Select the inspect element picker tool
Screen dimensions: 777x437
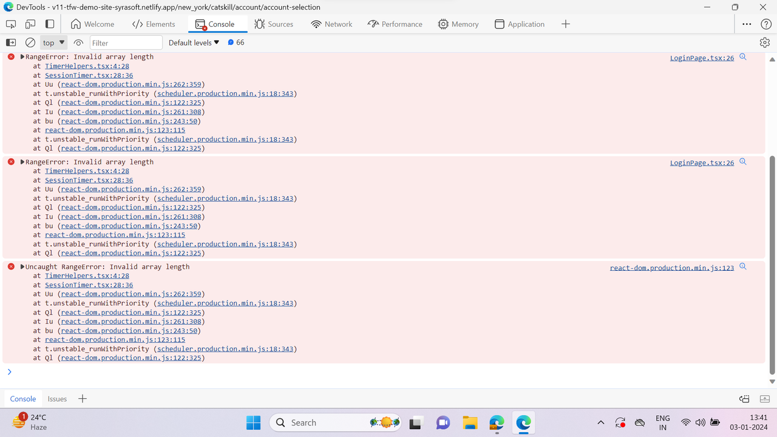[x=10, y=24]
